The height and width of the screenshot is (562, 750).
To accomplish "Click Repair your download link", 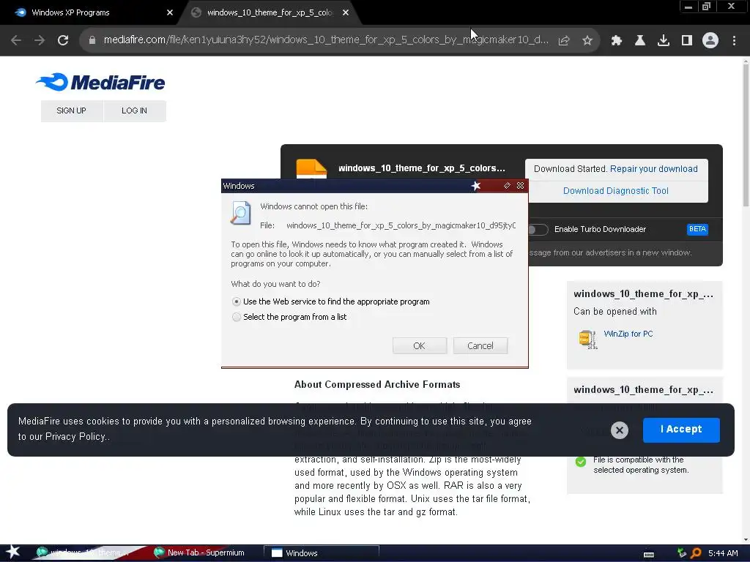I will point(653,169).
